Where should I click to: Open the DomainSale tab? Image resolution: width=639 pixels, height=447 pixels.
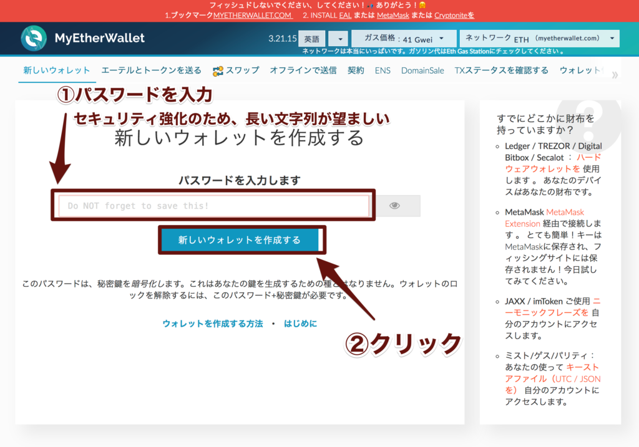[x=422, y=70]
